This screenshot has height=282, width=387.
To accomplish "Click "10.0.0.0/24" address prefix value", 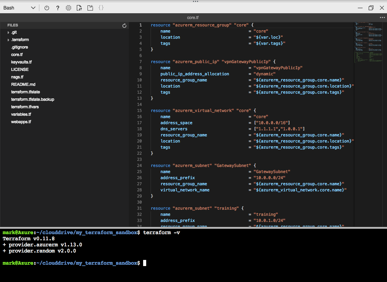I will [270, 178].
